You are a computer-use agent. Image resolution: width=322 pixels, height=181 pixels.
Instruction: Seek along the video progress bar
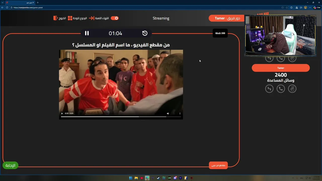[121, 117]
